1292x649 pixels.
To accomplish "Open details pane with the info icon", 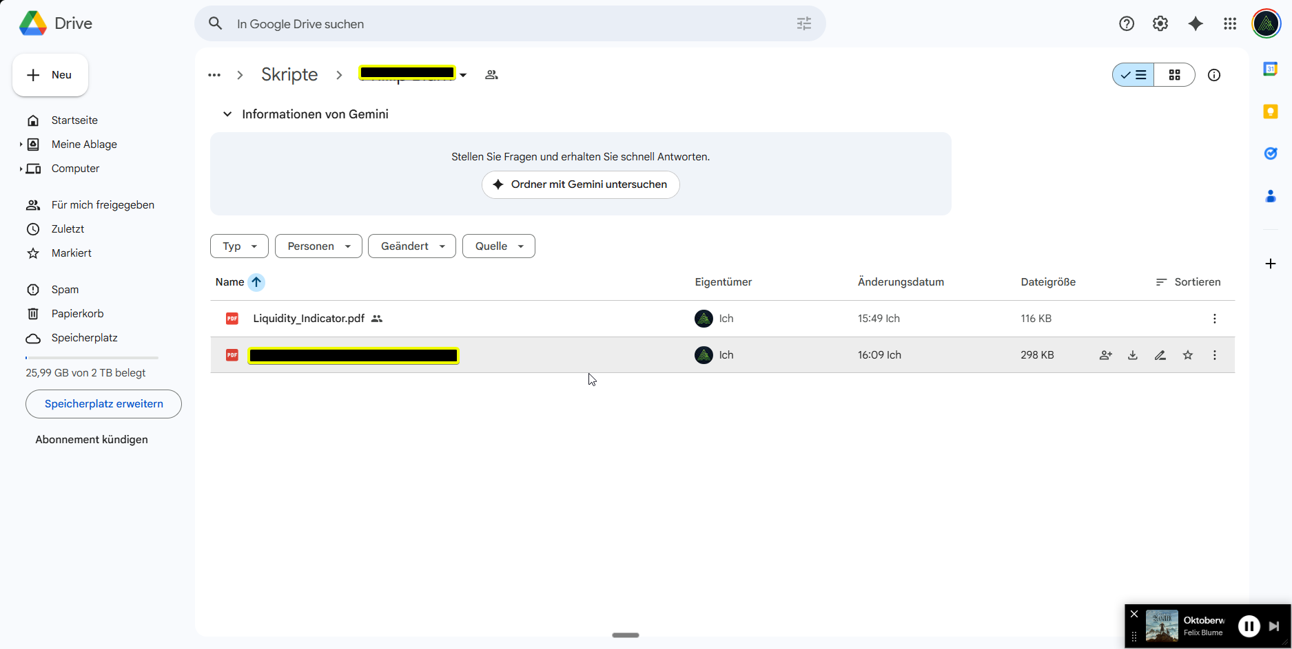I will (1214, 75).
